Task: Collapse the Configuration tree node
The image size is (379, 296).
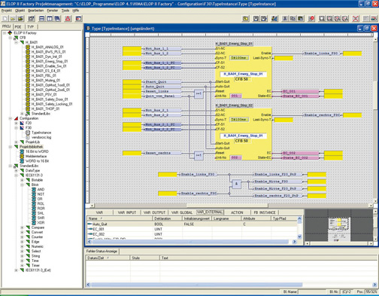Action: [x=11, y=118]
